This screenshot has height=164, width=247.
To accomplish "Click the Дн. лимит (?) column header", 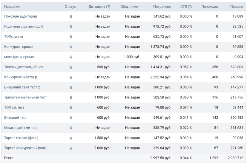I will (99, 7).
